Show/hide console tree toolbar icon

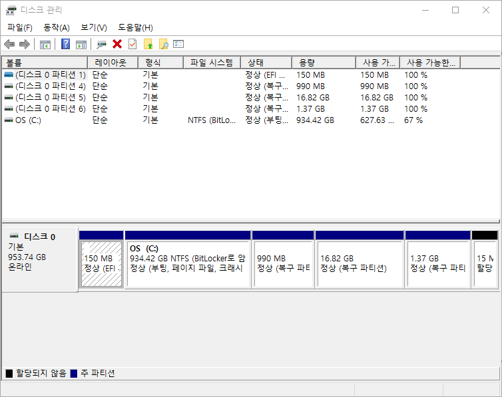[x=45, y=45]
